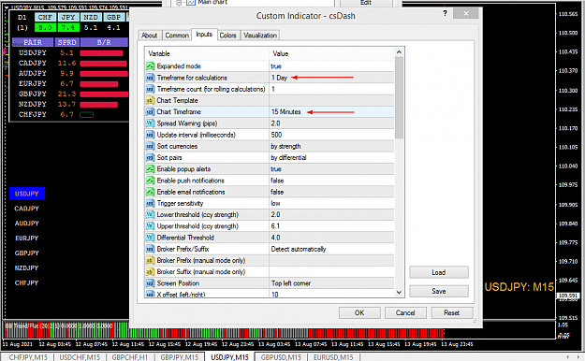Screen dimensions: 585x361
Task: Select the Inputs tab
Action: coord(204,35)
